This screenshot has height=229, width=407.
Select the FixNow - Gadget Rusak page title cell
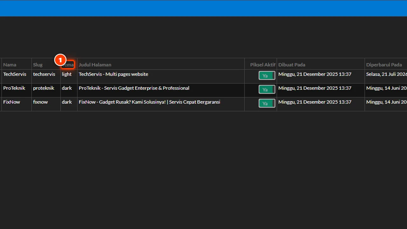click(x=161, y=104)
